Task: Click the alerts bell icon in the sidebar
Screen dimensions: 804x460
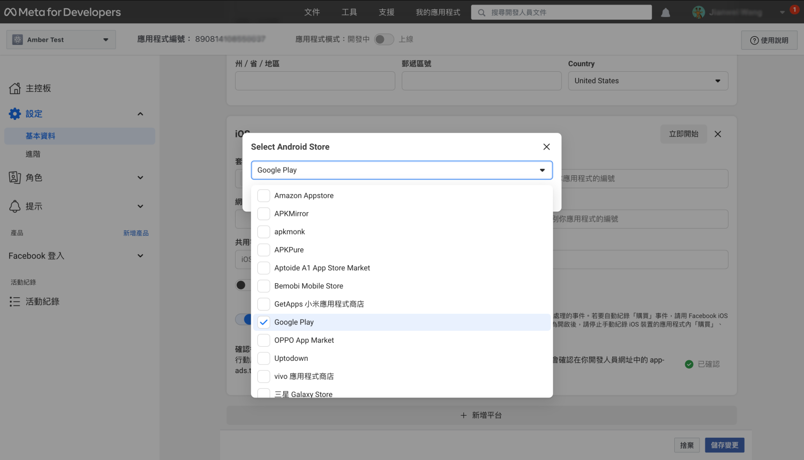Action: point(15,206)
